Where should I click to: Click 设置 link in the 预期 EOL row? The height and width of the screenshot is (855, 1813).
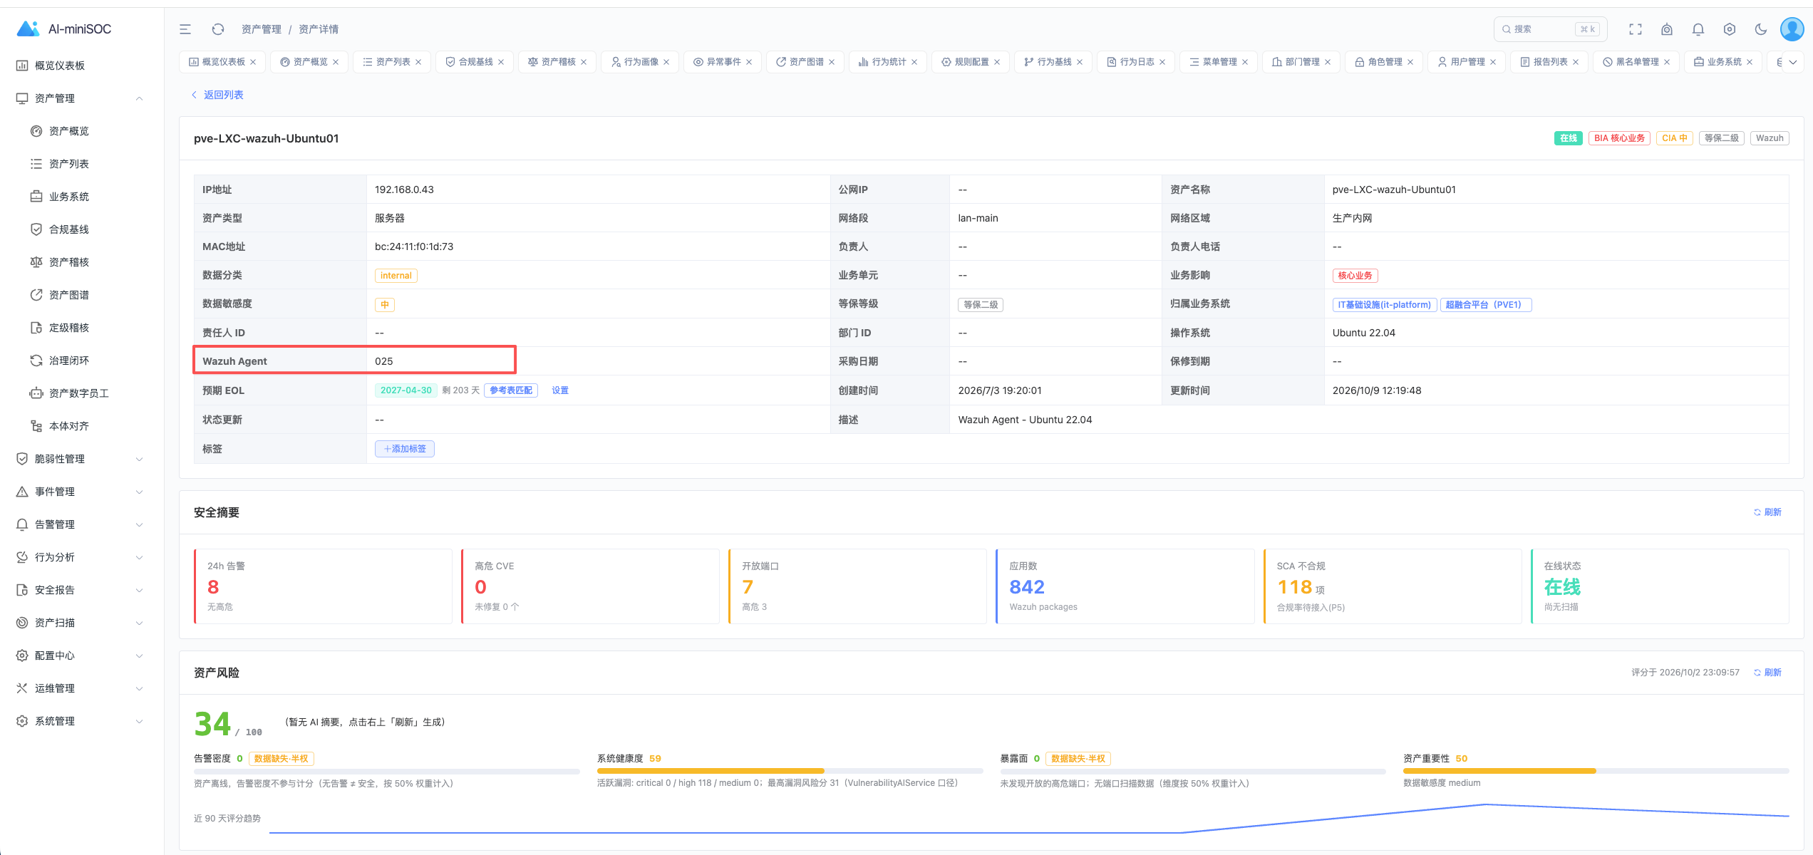click(560, 390)
